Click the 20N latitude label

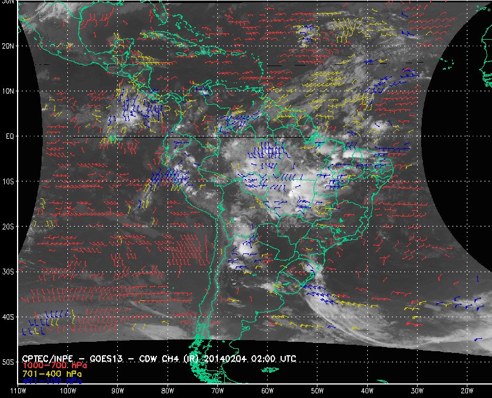coord(8,46)
